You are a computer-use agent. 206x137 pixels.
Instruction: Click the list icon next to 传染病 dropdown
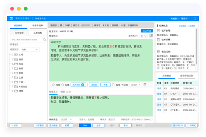coord(145,85)
